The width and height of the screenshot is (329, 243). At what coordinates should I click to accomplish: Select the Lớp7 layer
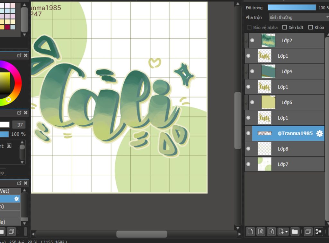tap(285, 164)
